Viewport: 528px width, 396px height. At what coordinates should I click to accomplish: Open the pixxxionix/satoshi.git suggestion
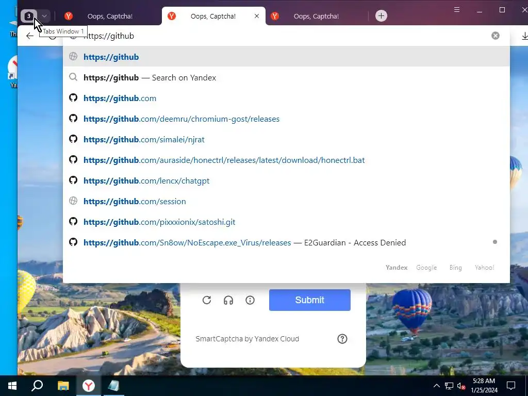coord(286,222)
